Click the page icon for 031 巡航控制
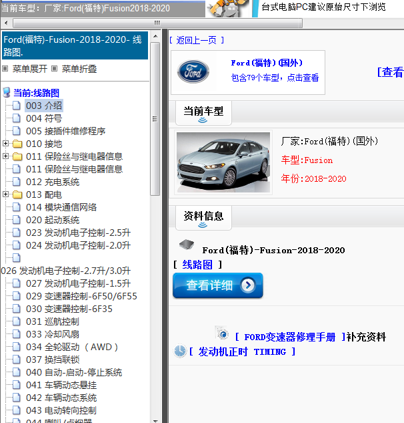The height and width of the screenshot is (423, 404). tap(17, 321)
